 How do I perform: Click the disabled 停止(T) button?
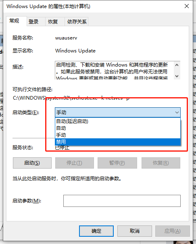click(x=75, y=163)
